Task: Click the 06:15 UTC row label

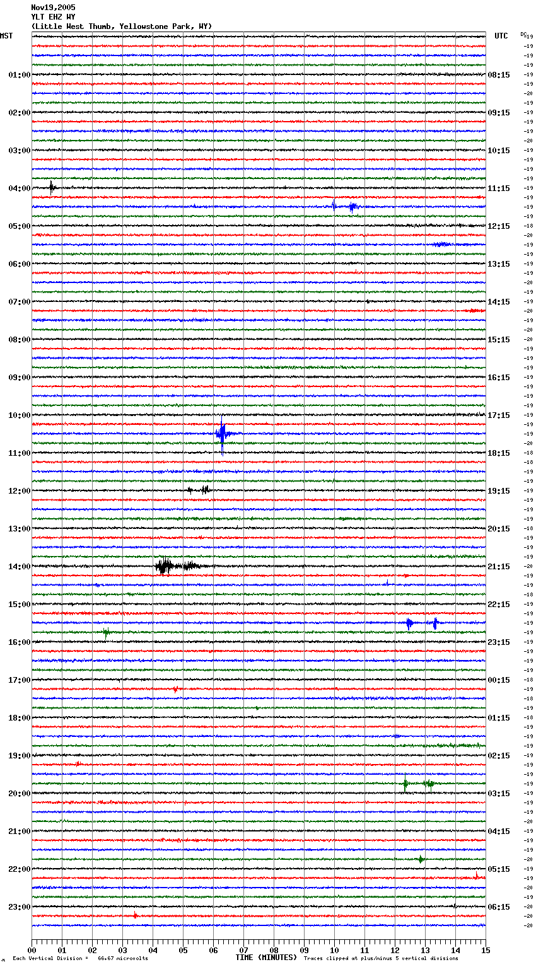Action: click(x=499, y=907)
